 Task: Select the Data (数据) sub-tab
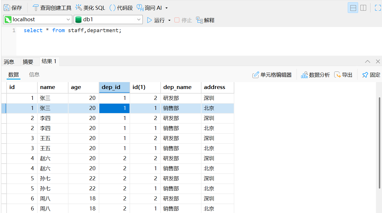[x=14, y=75]
